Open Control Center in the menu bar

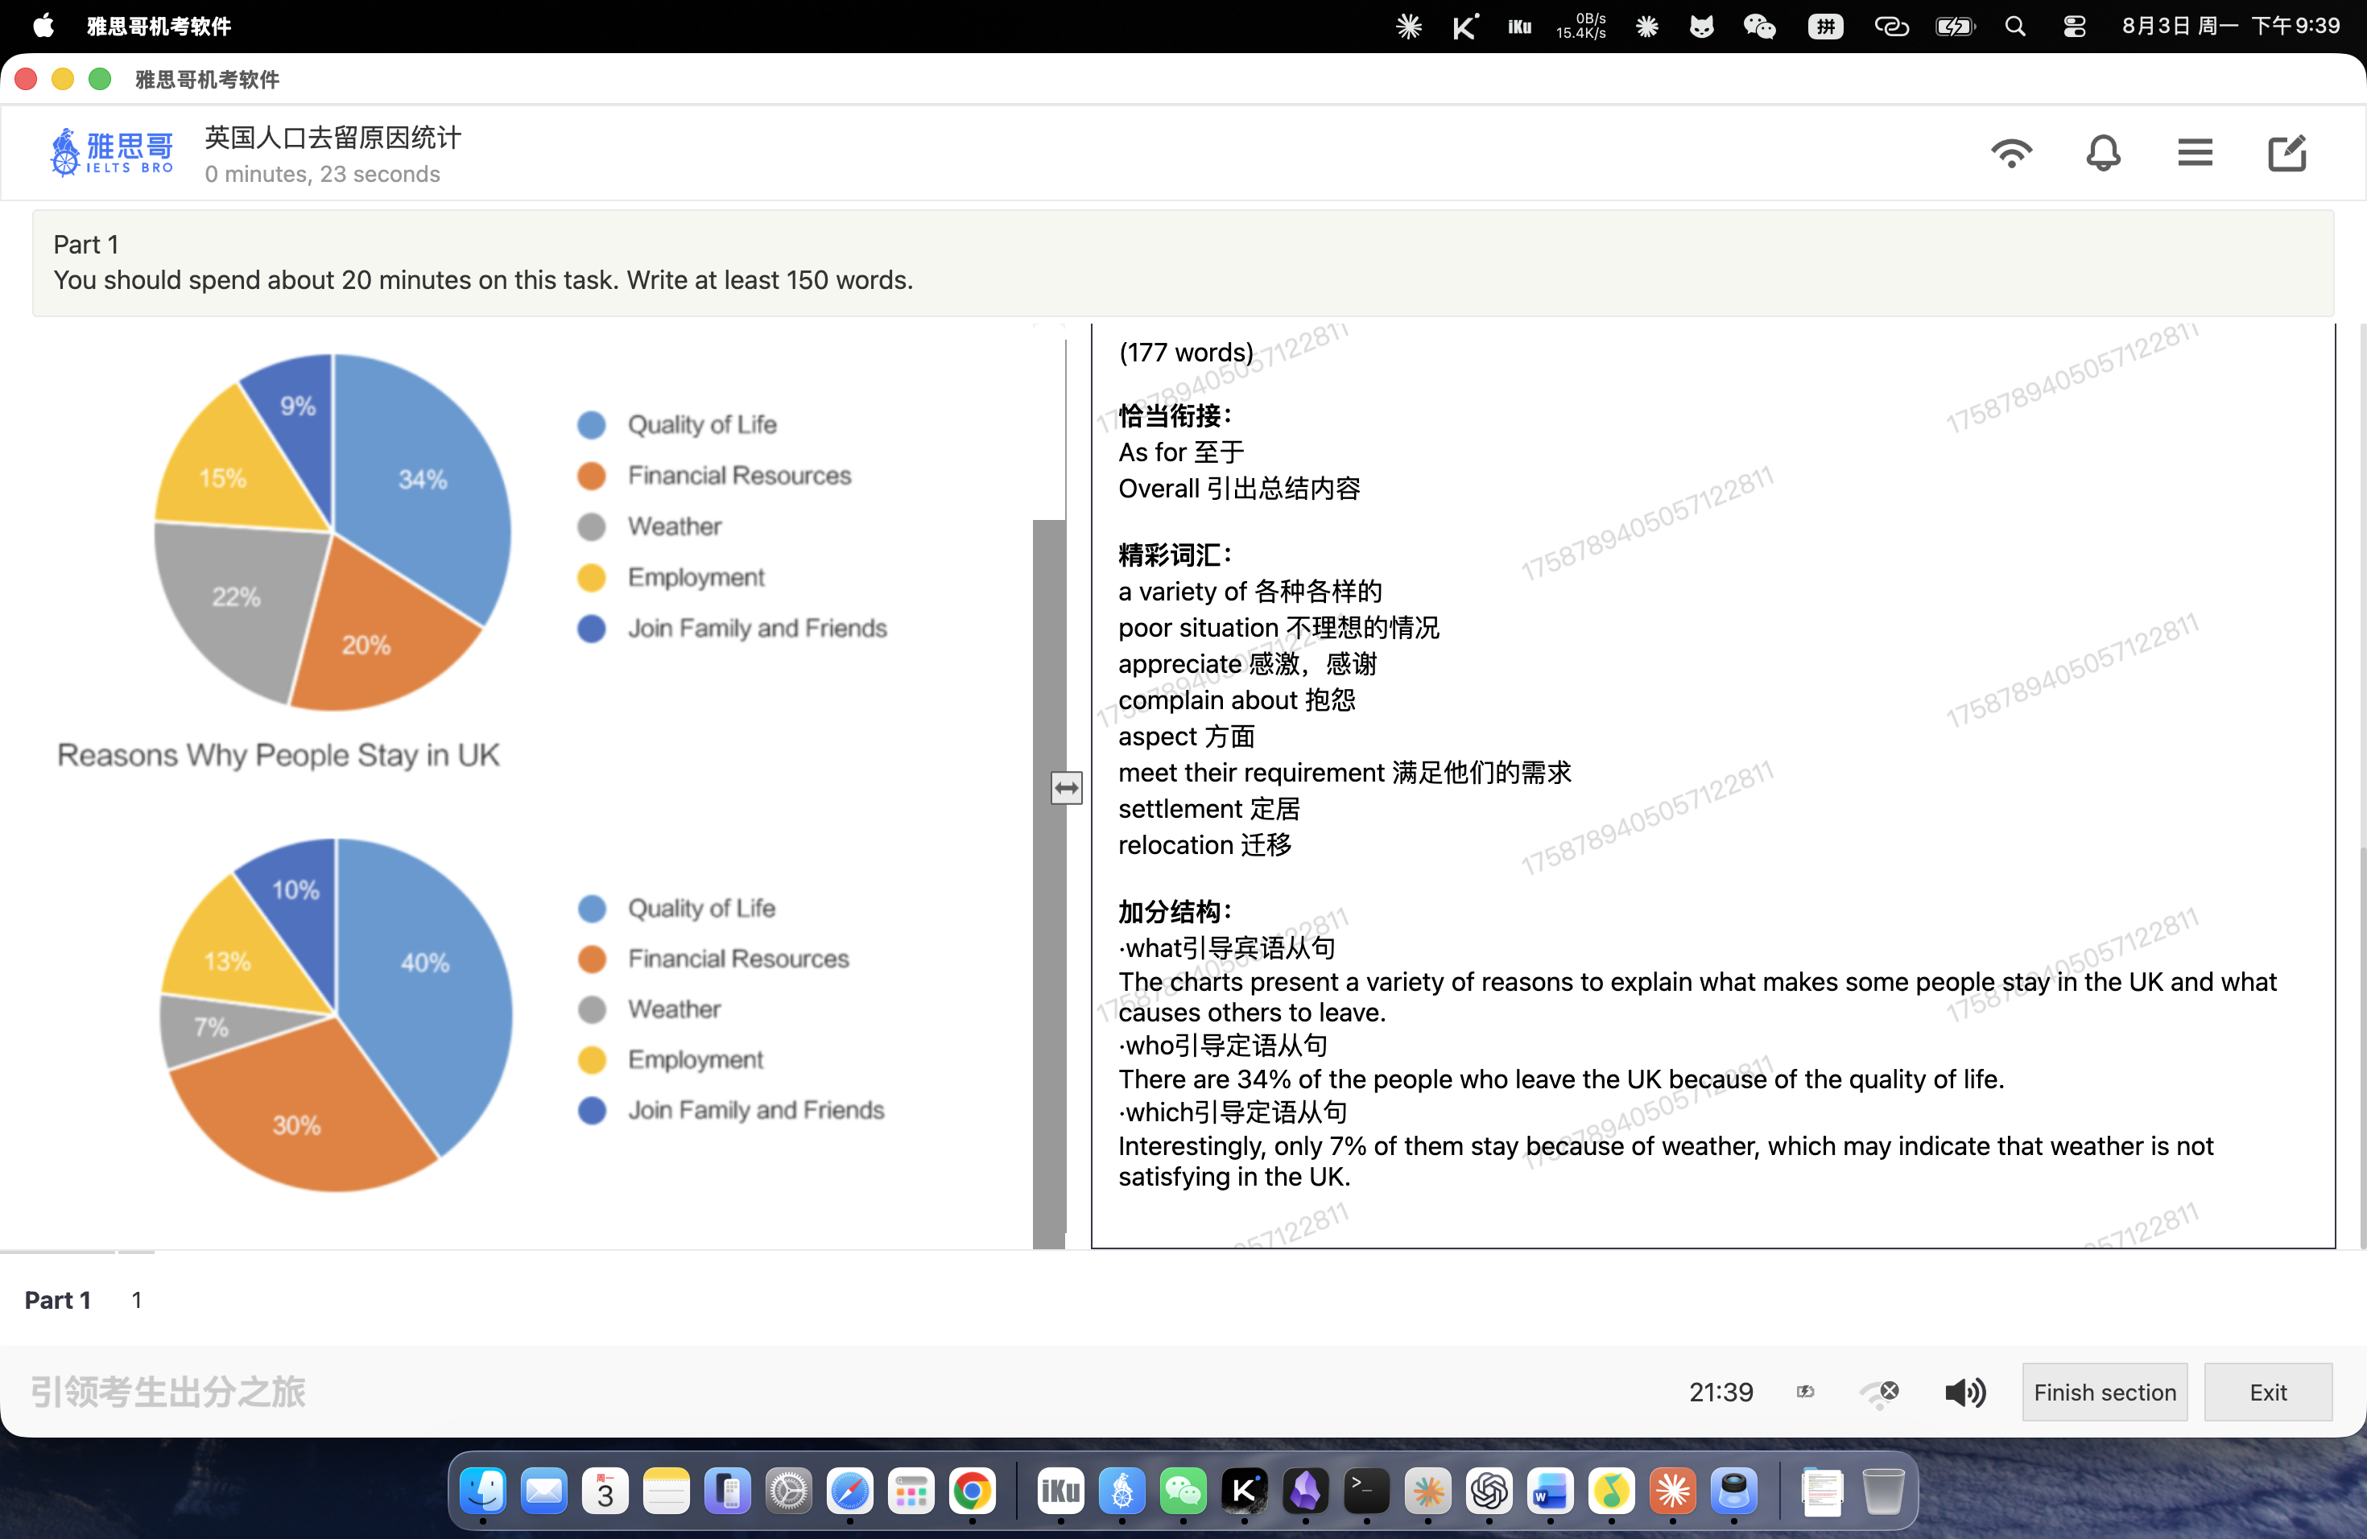(x=2074, y=26)
